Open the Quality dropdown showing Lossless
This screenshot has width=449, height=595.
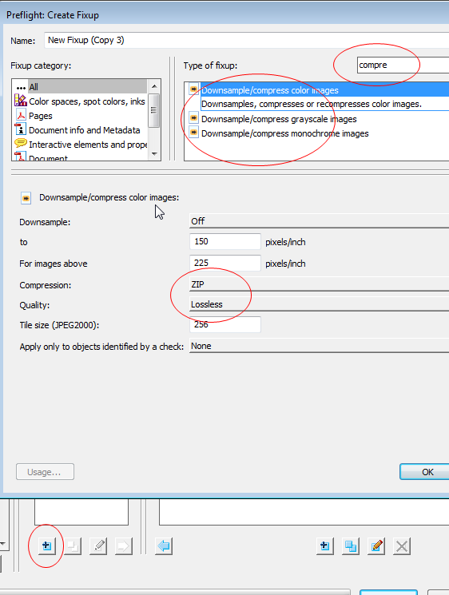click(320, 304)
